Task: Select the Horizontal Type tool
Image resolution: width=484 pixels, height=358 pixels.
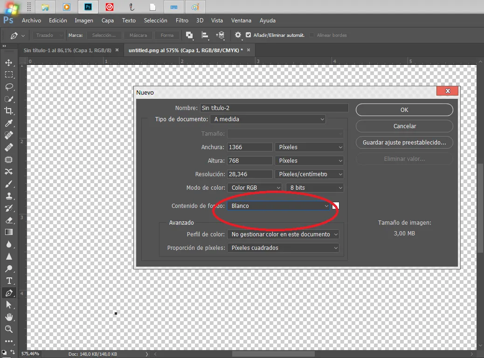Action: pos(9,281)
